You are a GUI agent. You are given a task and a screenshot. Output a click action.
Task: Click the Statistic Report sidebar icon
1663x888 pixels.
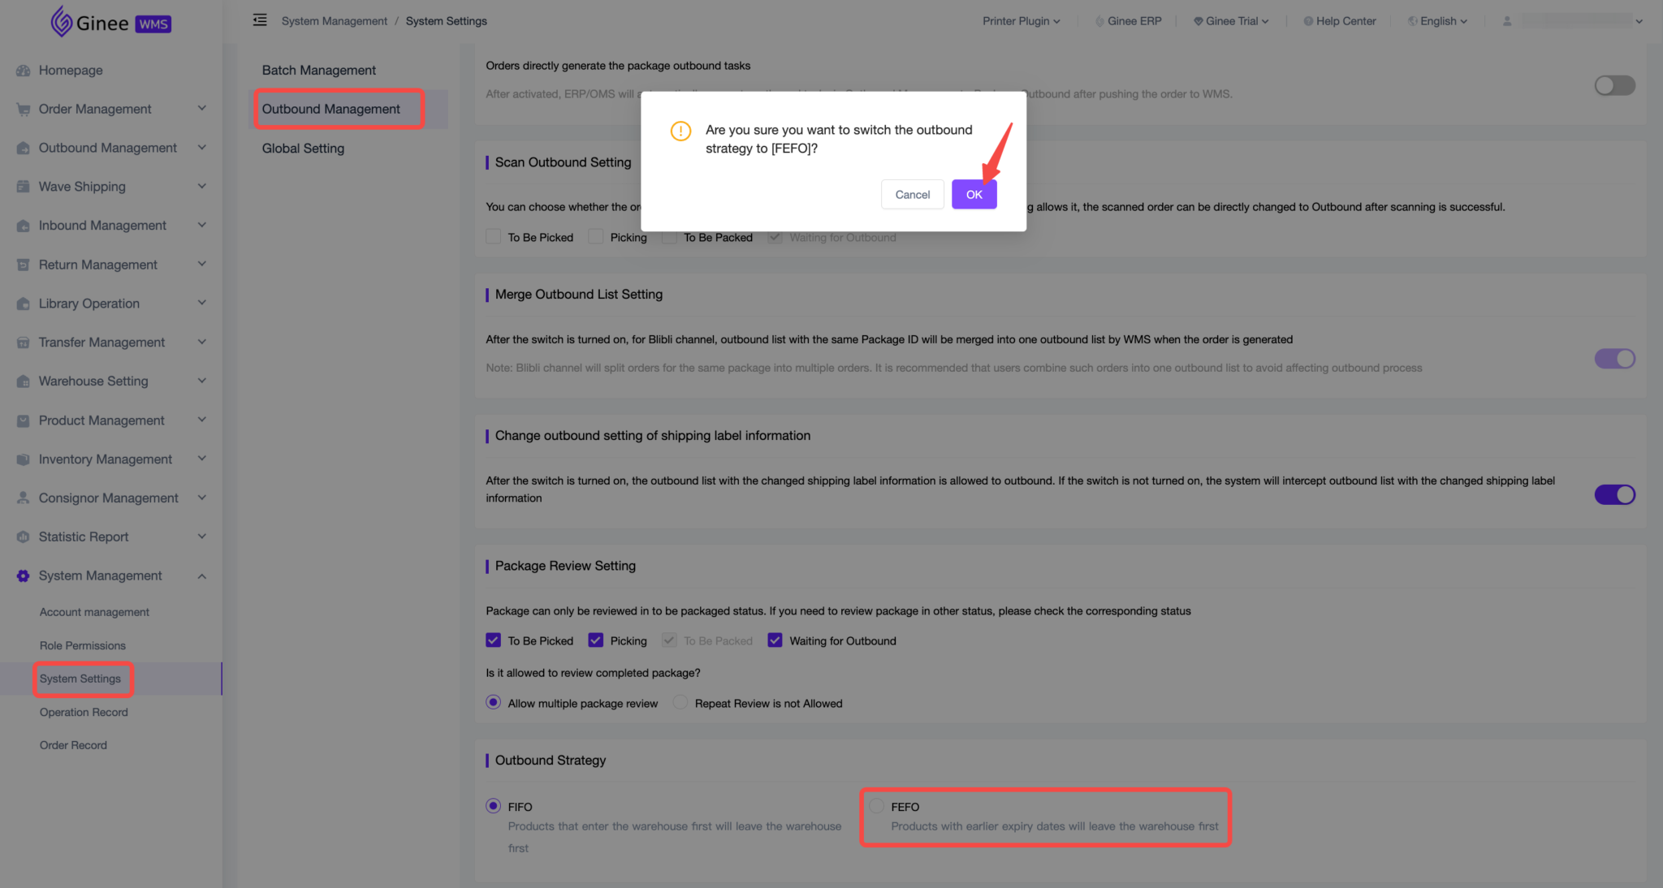click(x=23, y=537)
